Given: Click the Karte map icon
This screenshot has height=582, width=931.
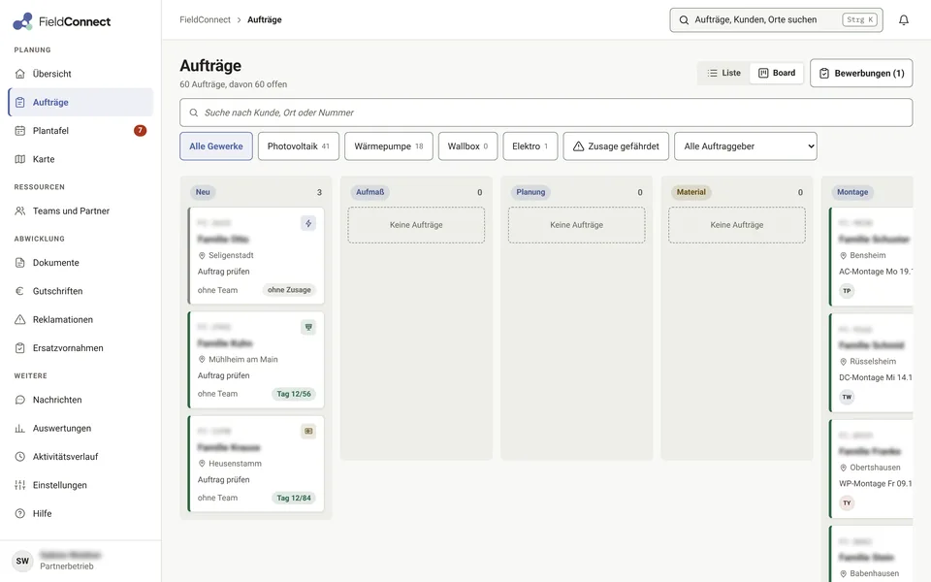Looking at the screenshot, I should point(20,159).
